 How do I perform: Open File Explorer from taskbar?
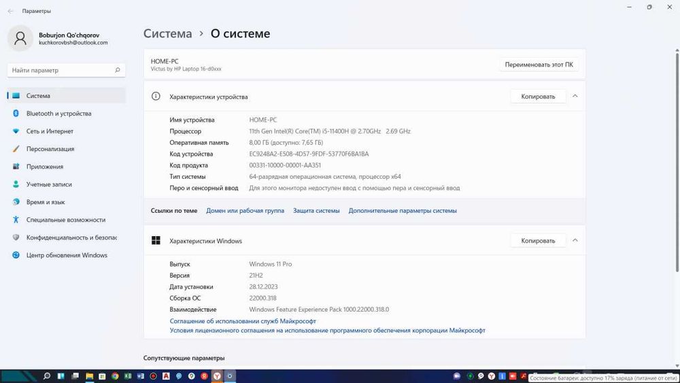coord(89,376)
